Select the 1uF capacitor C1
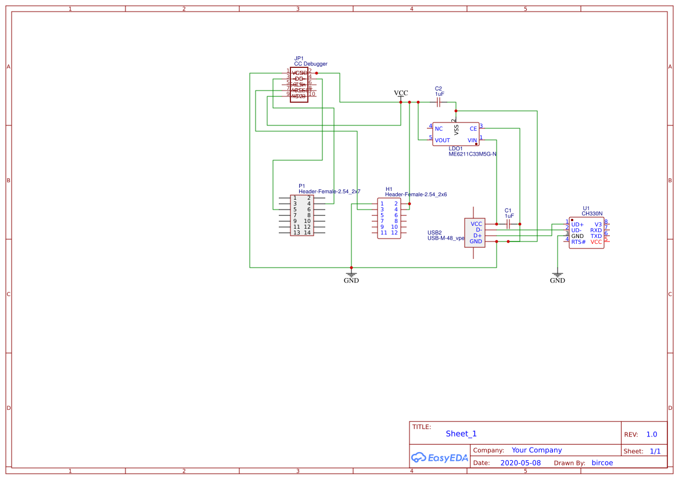The width and height of the screenshot is (679, 480). 508,223
